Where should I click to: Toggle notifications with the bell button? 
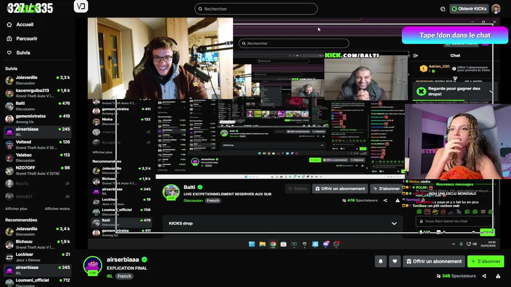click(x=380, y=261)
